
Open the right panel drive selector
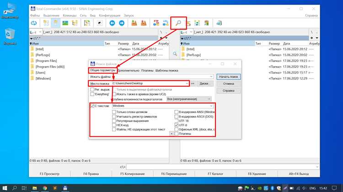[x=187, y=32]
